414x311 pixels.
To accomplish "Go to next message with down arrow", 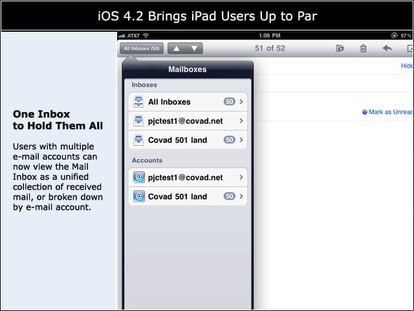I will (194, 49).
